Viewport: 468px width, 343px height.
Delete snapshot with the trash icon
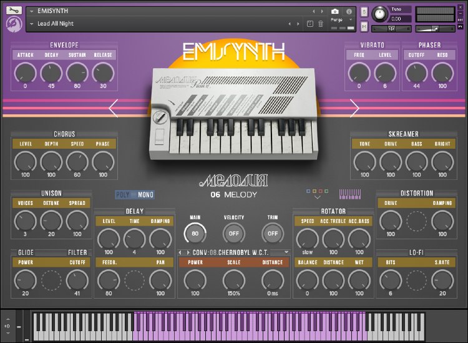[x=321, y=24]
